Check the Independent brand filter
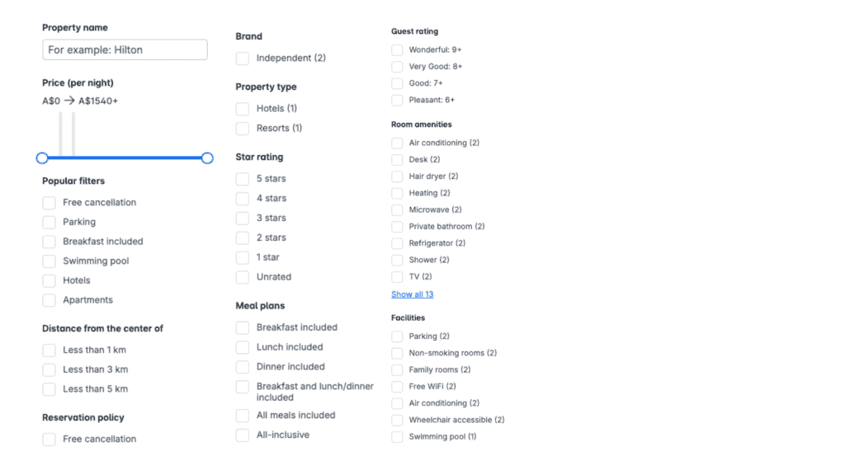 point(243,59)
